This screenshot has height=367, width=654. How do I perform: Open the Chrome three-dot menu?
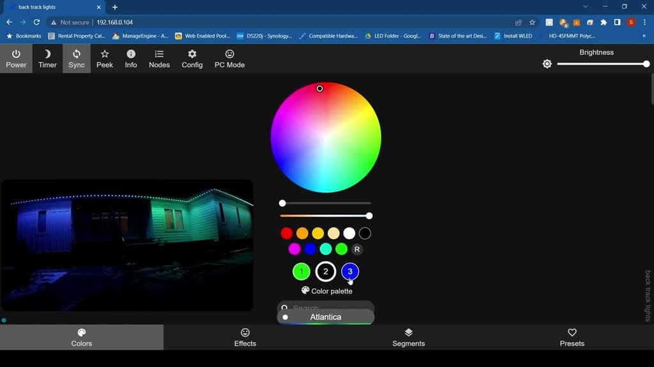pos(645,22)
